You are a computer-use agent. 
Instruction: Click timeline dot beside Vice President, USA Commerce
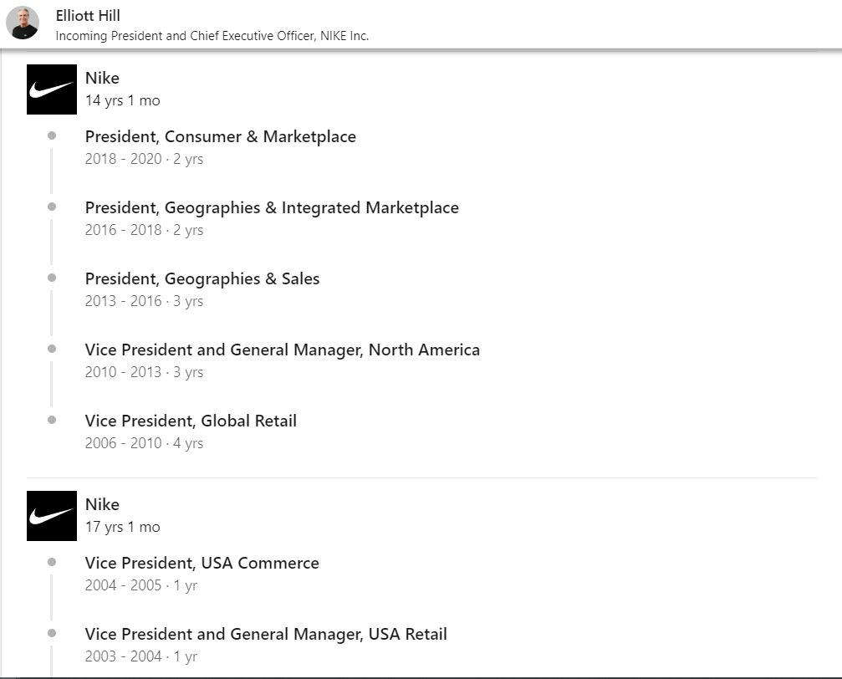click(x=52, y=562)
